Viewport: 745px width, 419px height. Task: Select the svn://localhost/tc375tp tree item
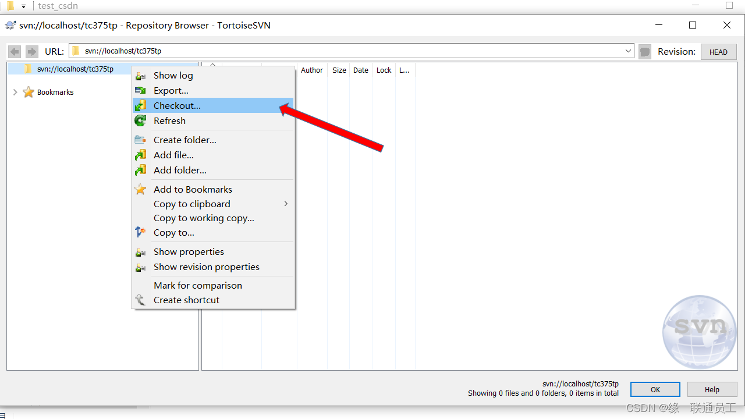pyautogui.click(x=74, y=69)
